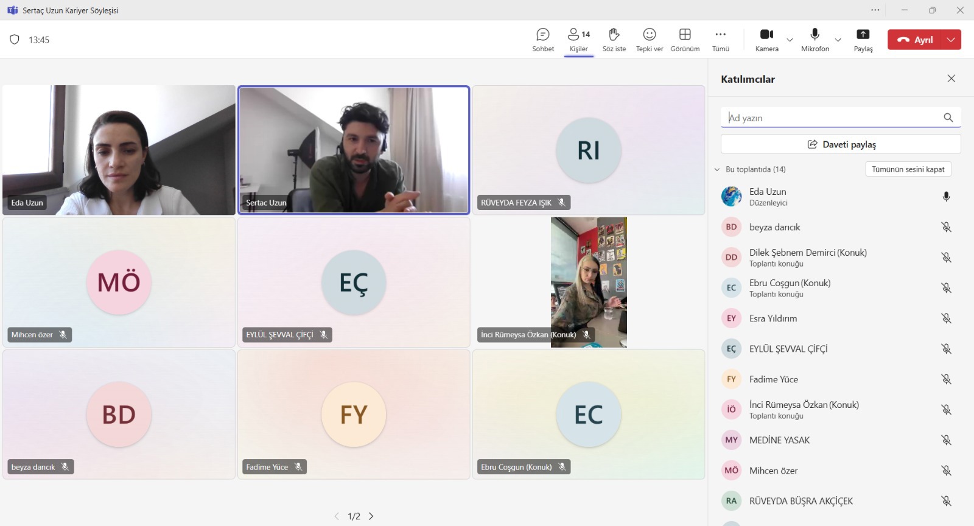974x526 pixels.
Task: Open dropdown arrow beside Ayrıl
Action: pyautogui.click(x=951, y=40)
